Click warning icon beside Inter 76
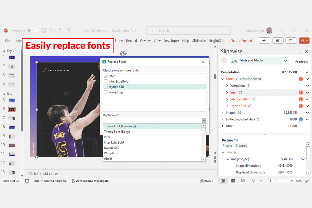Screen dimensions: 312x208 (x=301, y=92)
